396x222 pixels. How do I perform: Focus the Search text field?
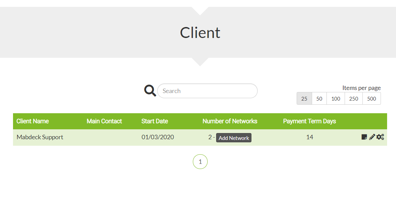pyautogui.click(x=207, y=91)
